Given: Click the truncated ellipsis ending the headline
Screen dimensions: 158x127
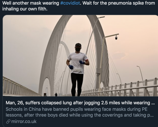Looking at the screenshot, I should coord(153,103).
